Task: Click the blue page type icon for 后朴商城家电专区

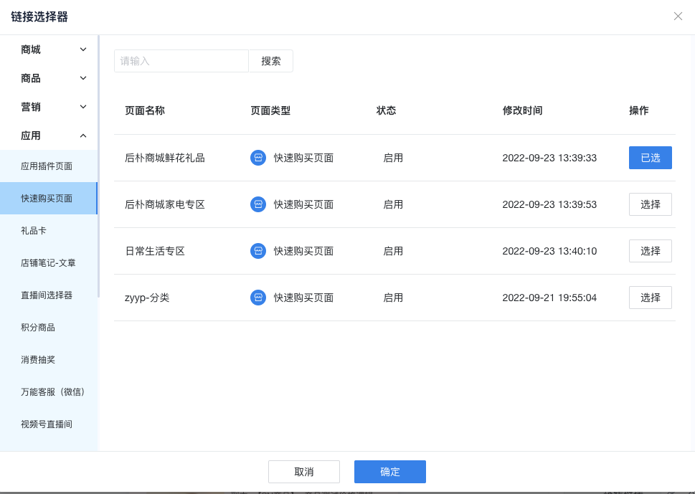Action: [x=258, y=204]
